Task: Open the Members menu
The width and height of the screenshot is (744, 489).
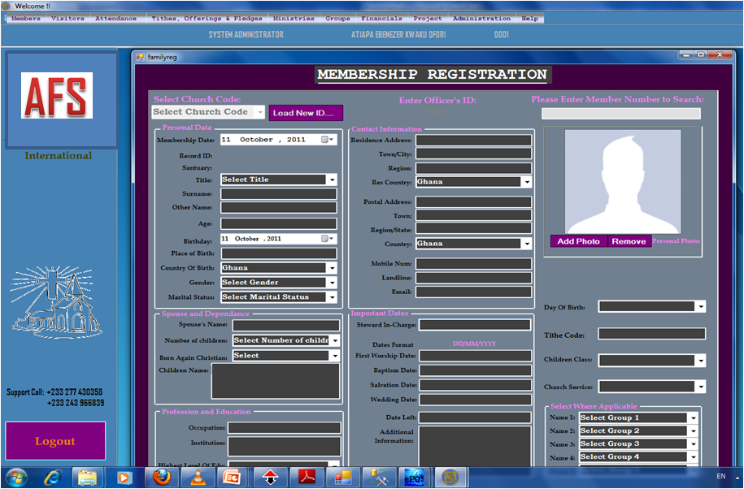Action: pyautogui.click(x=26, y=19)
